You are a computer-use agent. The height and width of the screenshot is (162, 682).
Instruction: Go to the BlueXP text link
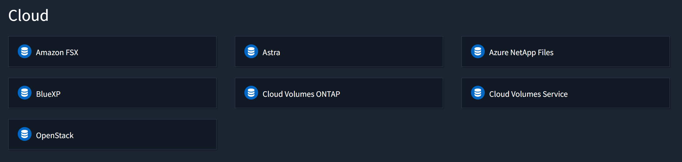click(x=48, y=94)
